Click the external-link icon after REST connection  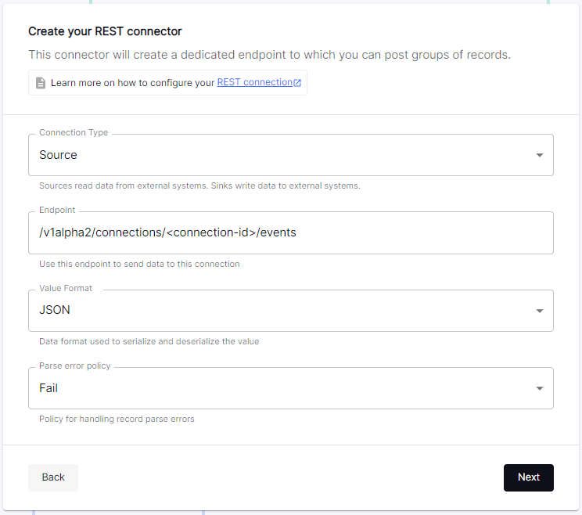point(297,83)
